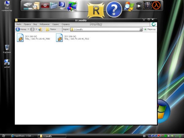The width and height of the screenshot is (184, 138).
Task: Open the Избранное menu
Action: 44,24
